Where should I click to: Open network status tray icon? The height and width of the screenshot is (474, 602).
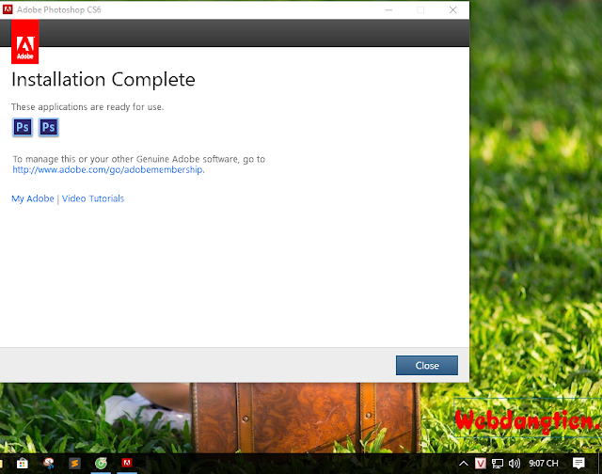click(498, 464)
